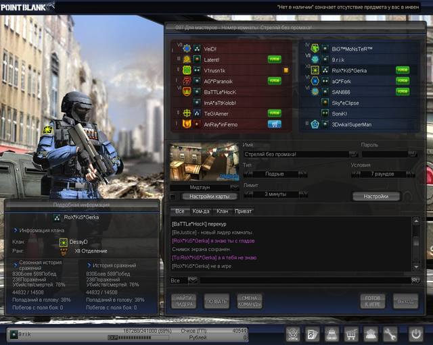
Task: Switch to the Ком-да chat tab
Action: coord(201,211)
